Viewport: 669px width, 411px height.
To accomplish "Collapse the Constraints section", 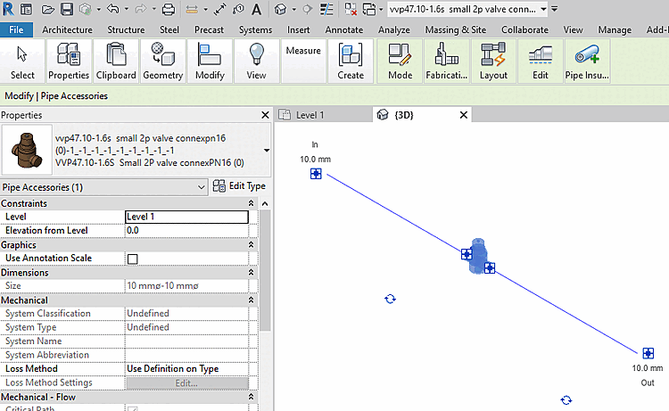I will click(251, 203).
